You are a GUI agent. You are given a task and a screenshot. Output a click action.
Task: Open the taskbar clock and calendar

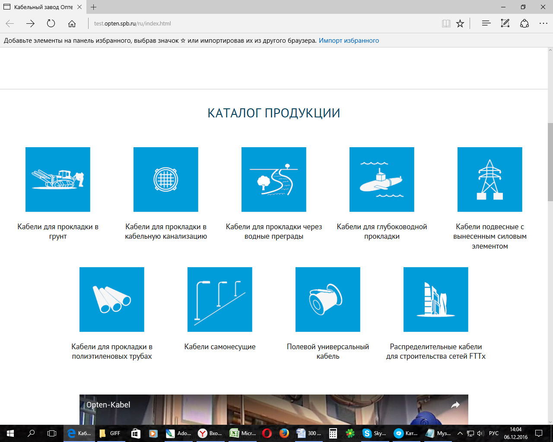click(x=515, y=433)
